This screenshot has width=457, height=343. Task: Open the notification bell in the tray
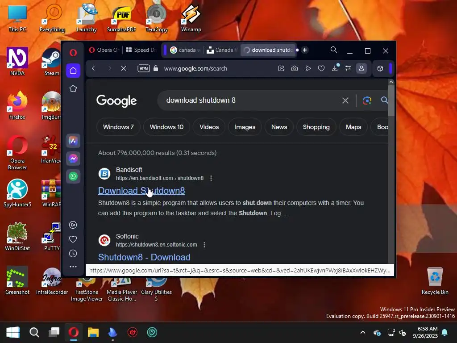click(x=445, y=332)
